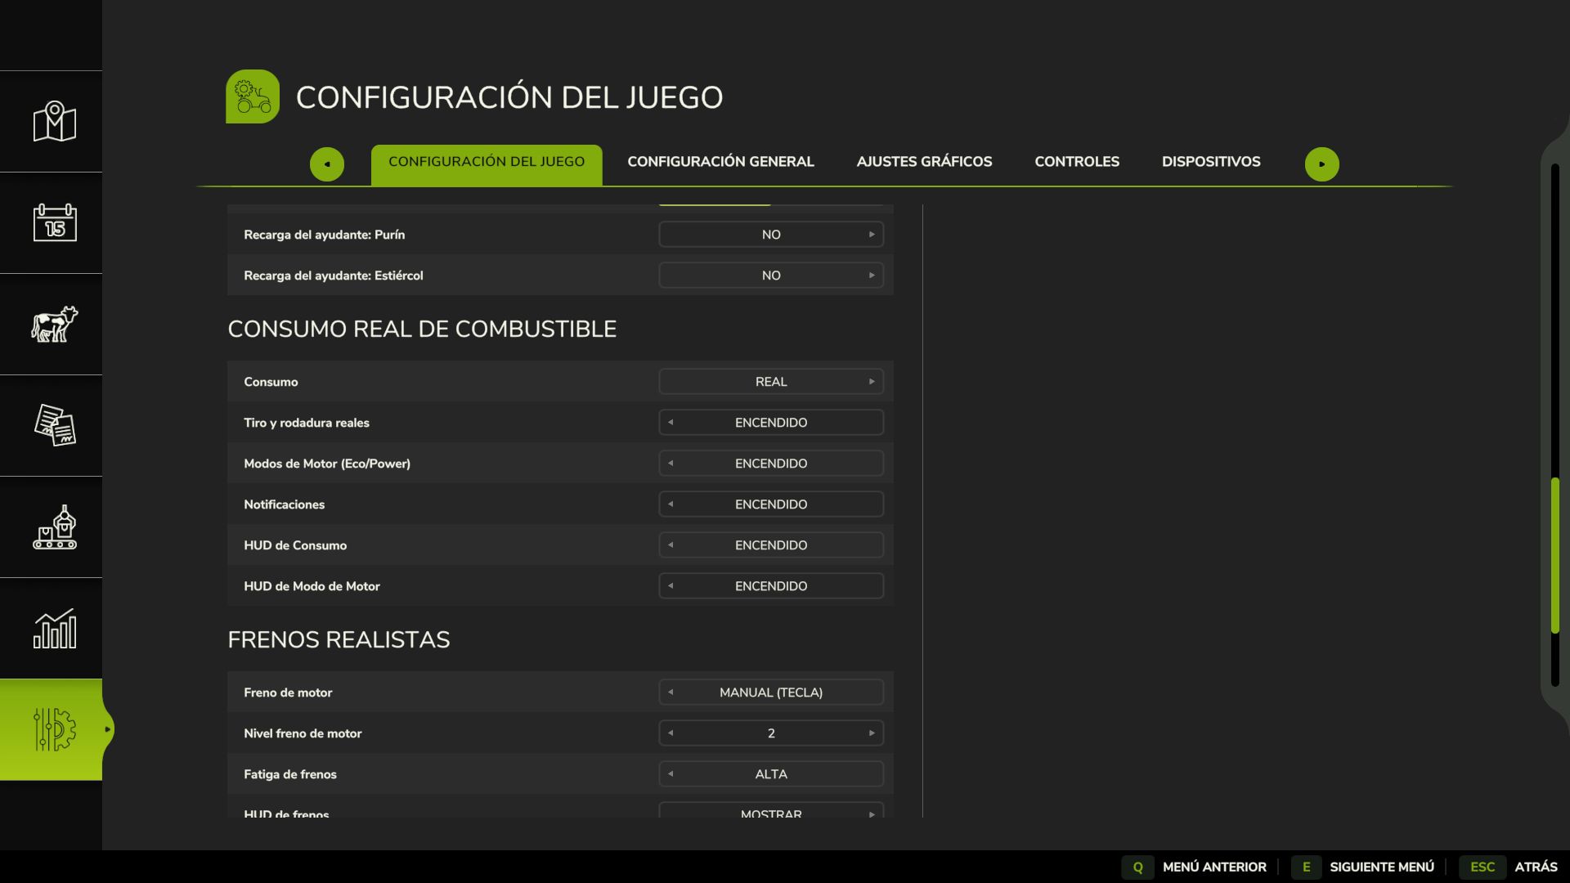Decrease Nivel freno de motor with left arrow
The image size is (1570, 883).
pos(671,733)
